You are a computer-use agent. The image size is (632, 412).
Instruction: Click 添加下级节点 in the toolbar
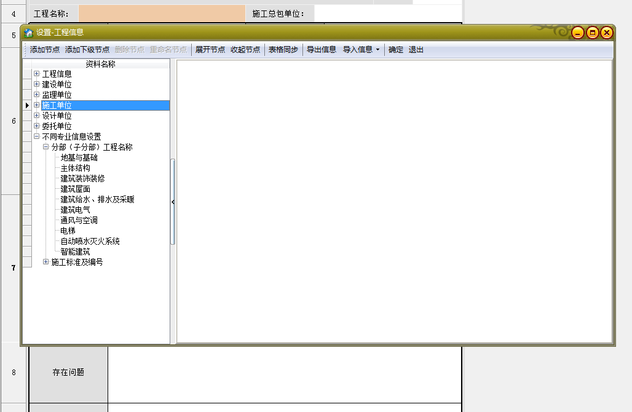pos(87,50)
